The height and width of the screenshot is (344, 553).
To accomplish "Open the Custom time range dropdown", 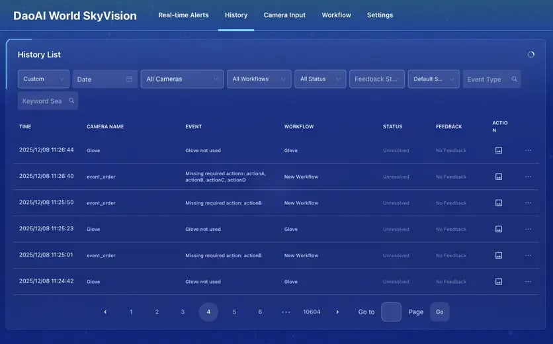I will click(43, 79).
